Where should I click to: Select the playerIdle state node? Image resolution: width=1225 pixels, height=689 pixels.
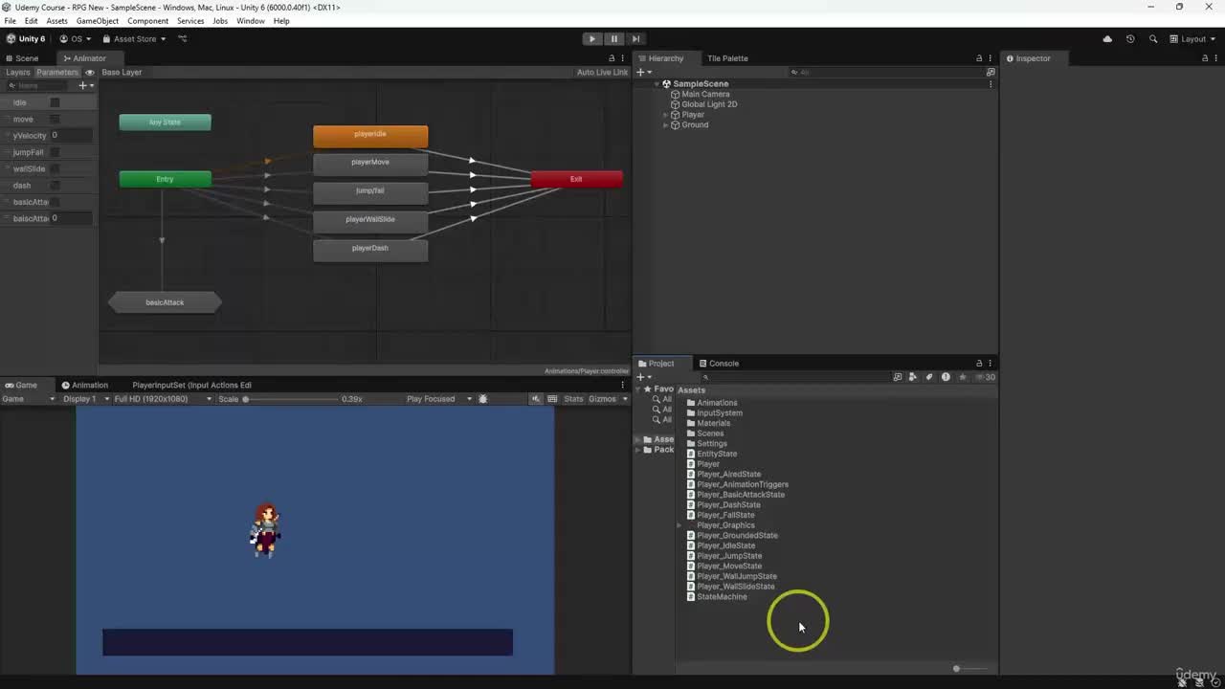click(370, 135)
